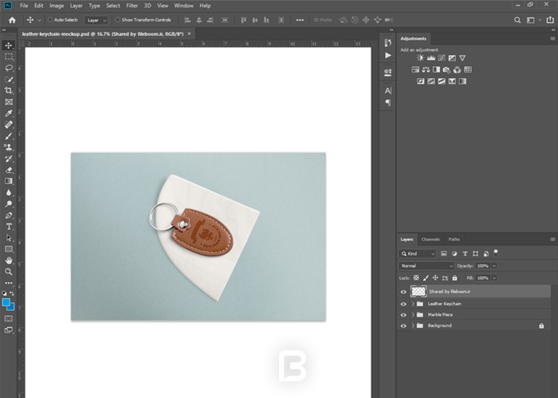Add a Brightness/Contrast adjustment

(420, 58)
